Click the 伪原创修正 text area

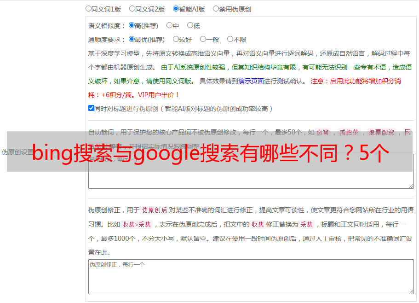click(x=251, y=277)
